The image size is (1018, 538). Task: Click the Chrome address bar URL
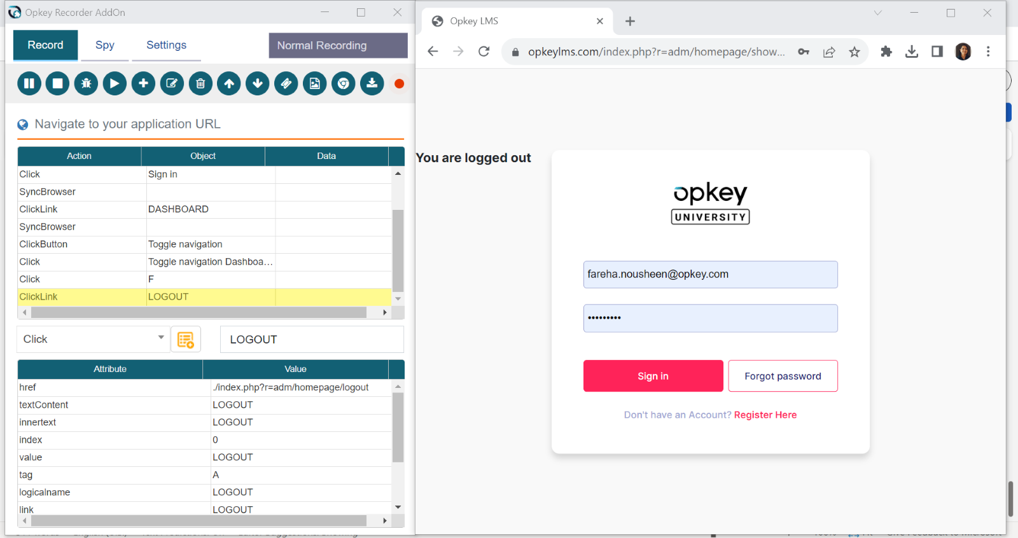tap(657, 52)
